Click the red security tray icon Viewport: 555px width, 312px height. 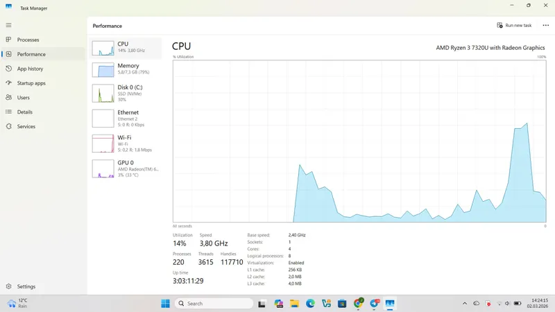click(x=488, y=304)
